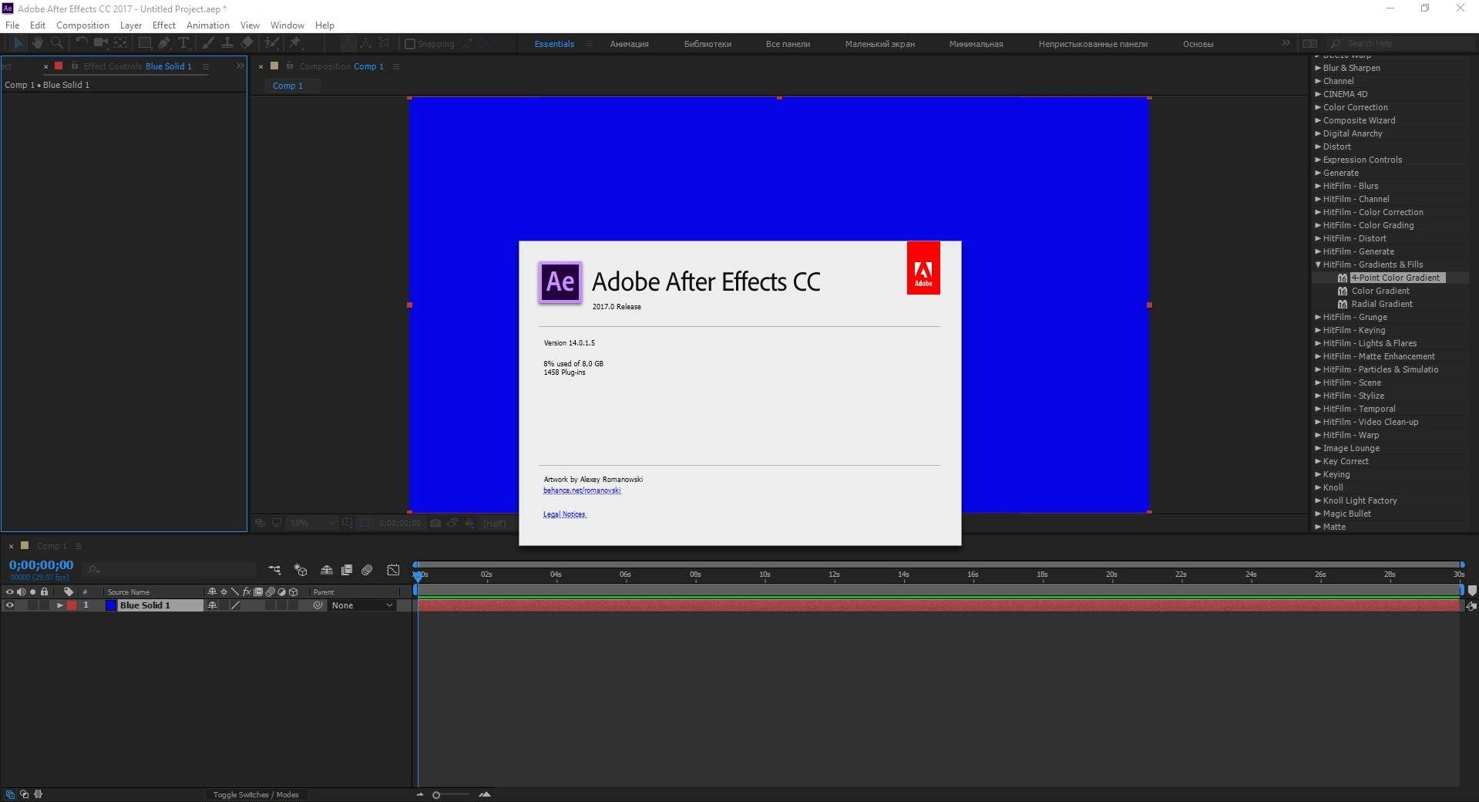Click the current timecode 0;00;00;00
1479x802 pixels.
point(41,565)
